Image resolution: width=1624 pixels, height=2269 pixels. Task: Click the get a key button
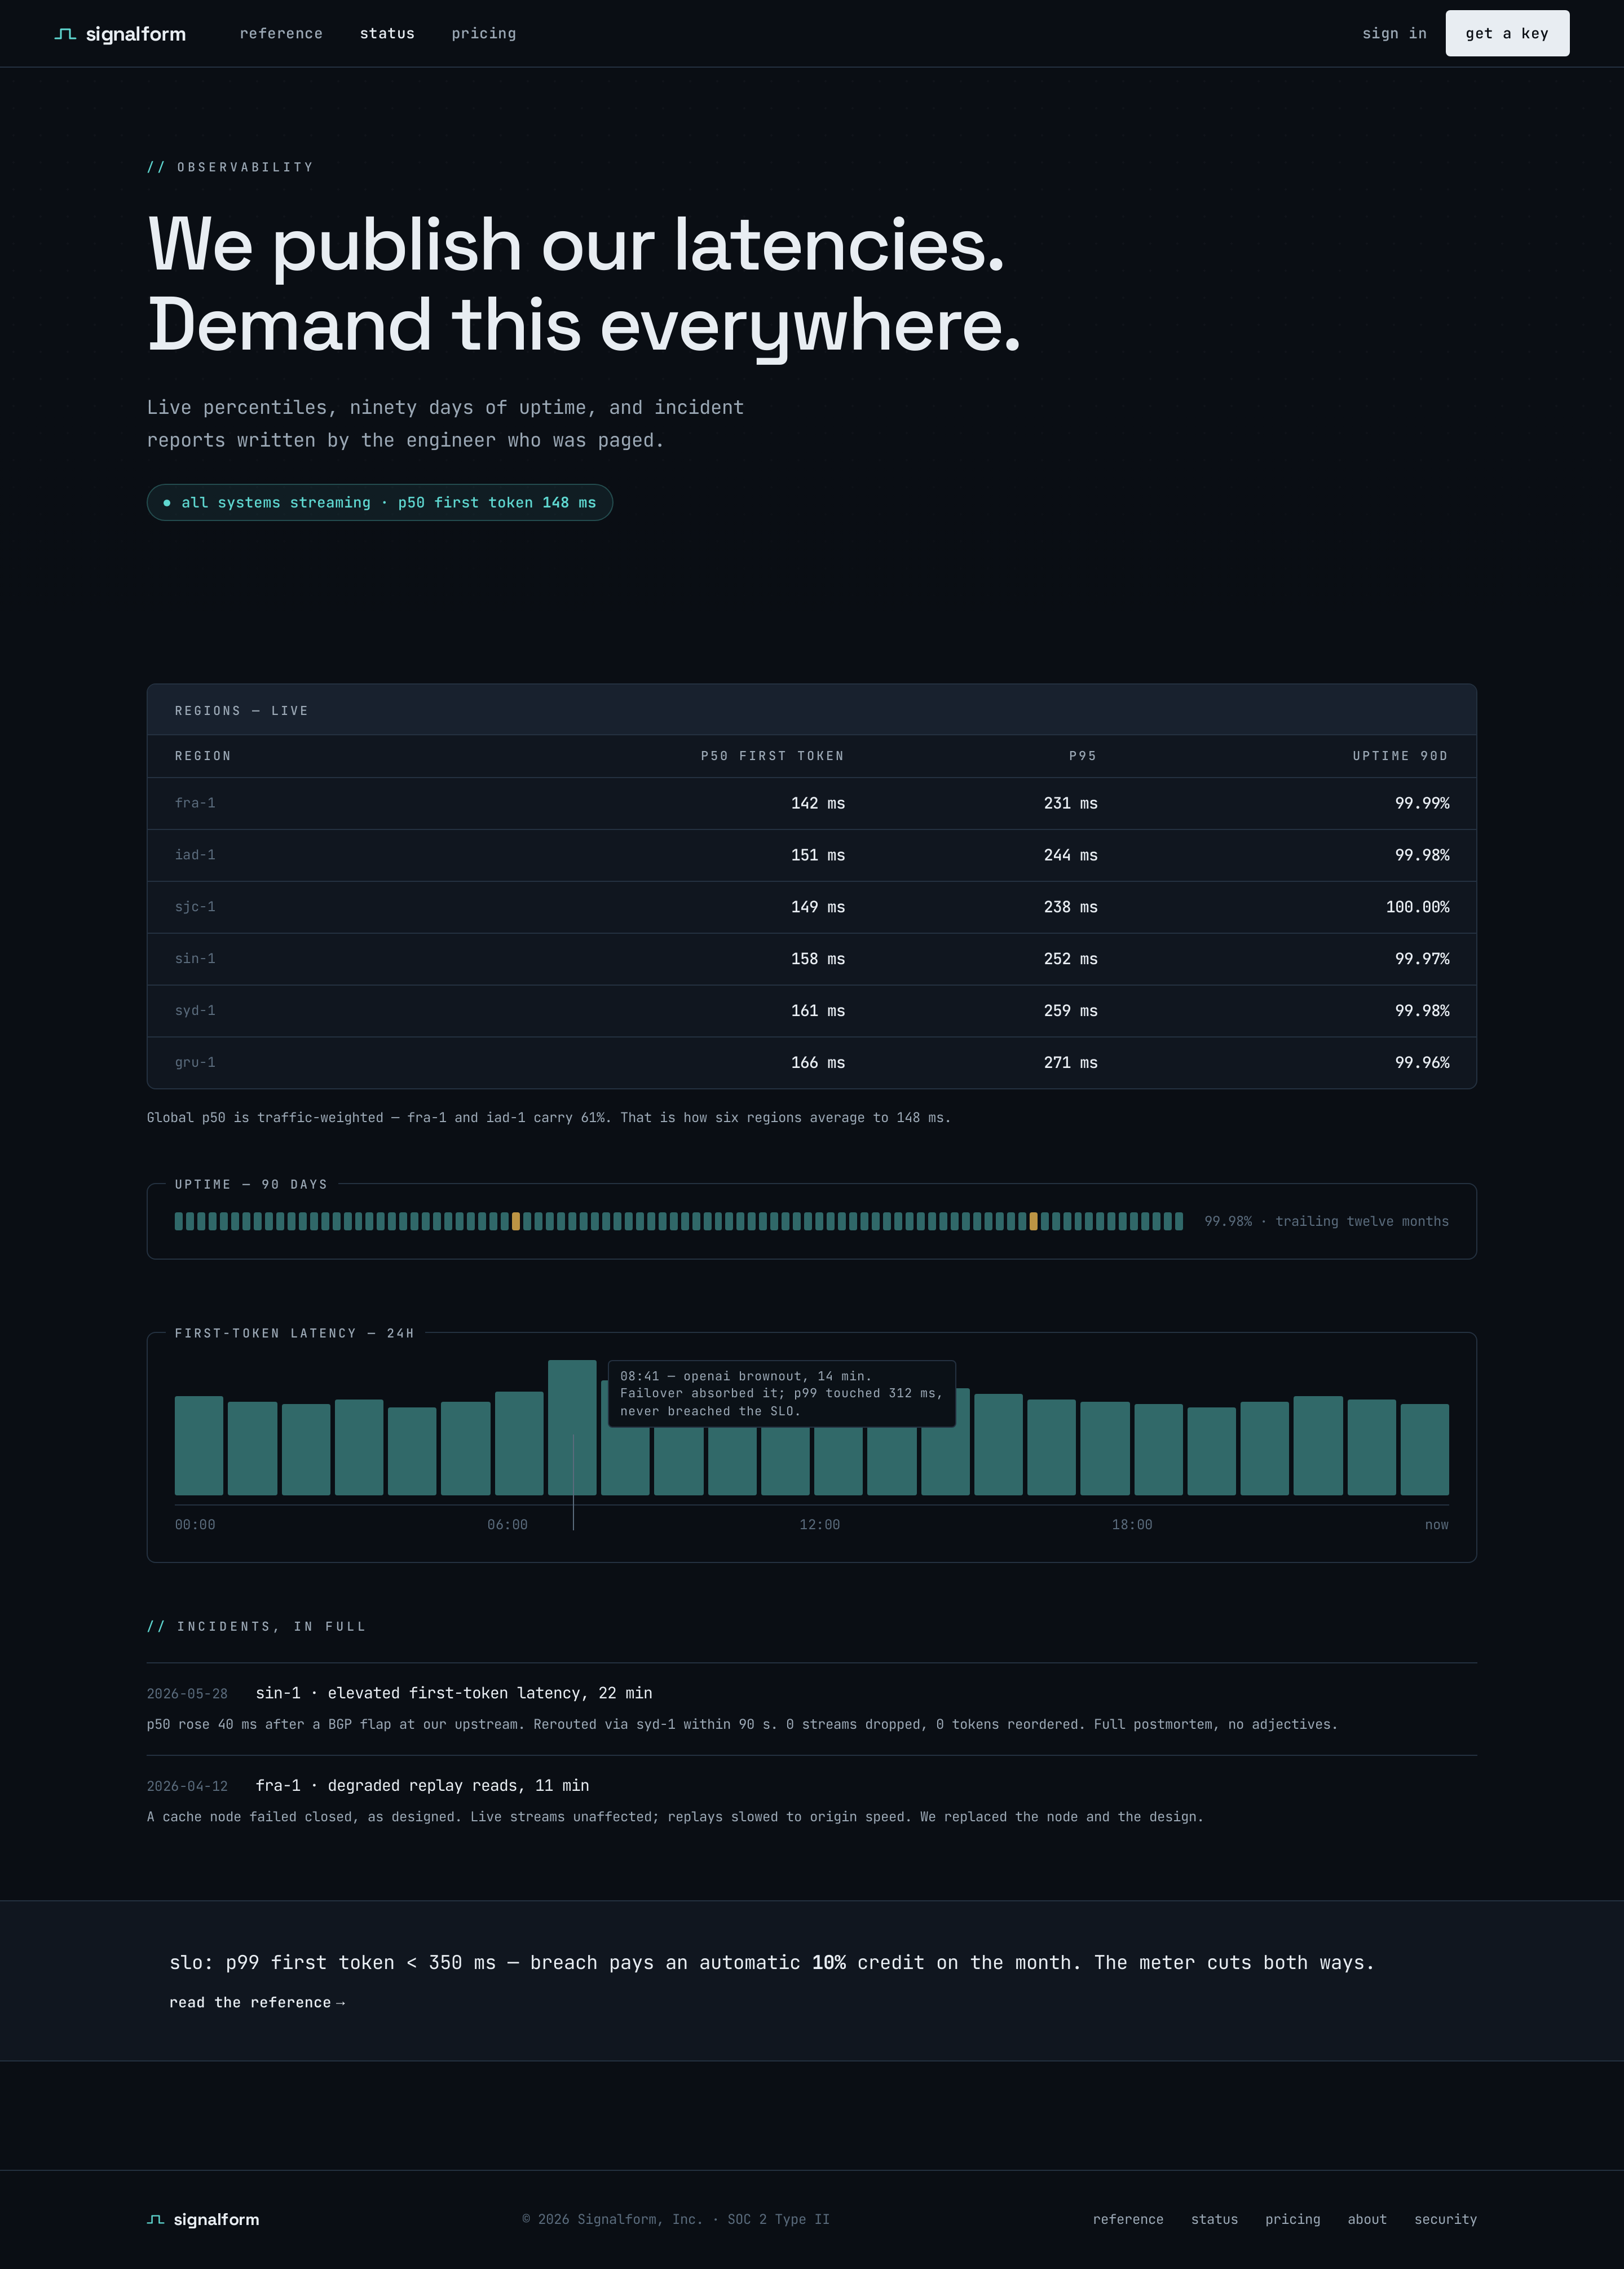[x=1507, y=33]
